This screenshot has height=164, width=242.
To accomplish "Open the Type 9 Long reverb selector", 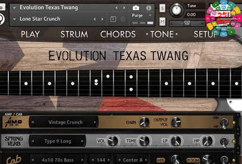I will 57,141.
